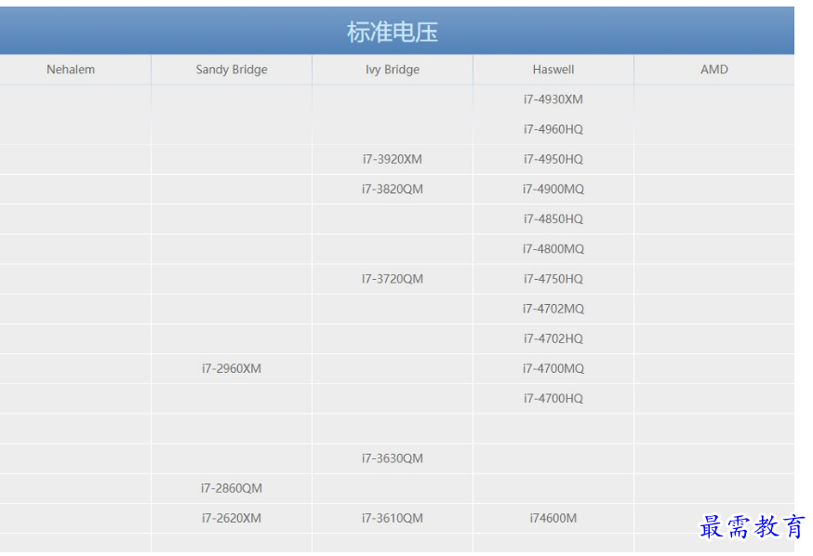Click the i7-4700HQ cell
This screenshot has width=813, height=556.
553,399
